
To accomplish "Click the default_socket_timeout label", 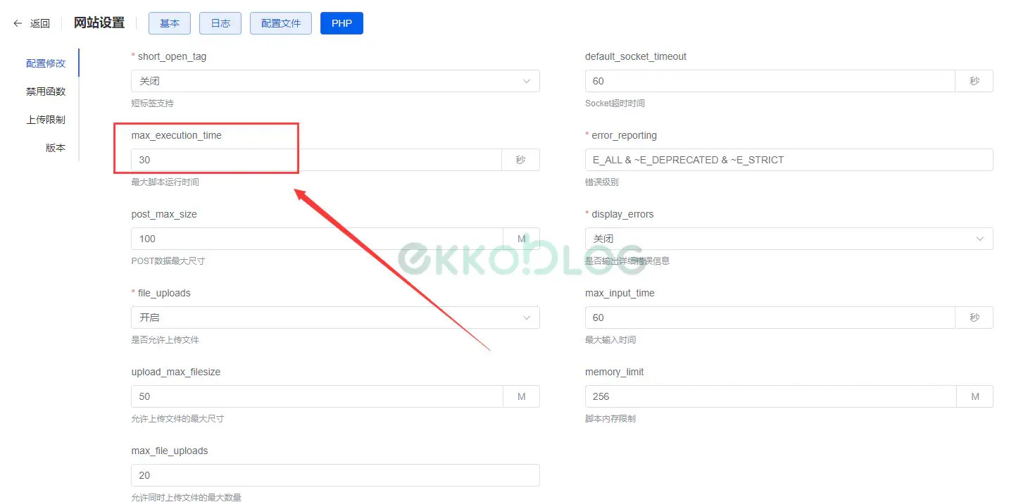I will tap(636, 56).
